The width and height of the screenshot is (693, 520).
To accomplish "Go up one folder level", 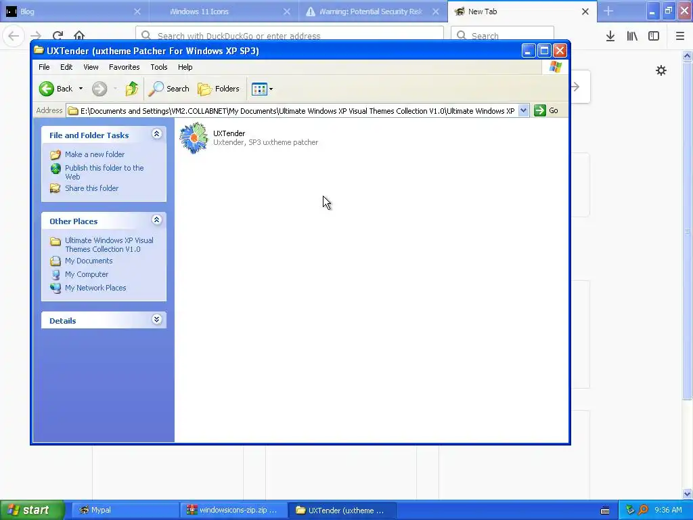I will pyautogui.click(x=132, y=89).
